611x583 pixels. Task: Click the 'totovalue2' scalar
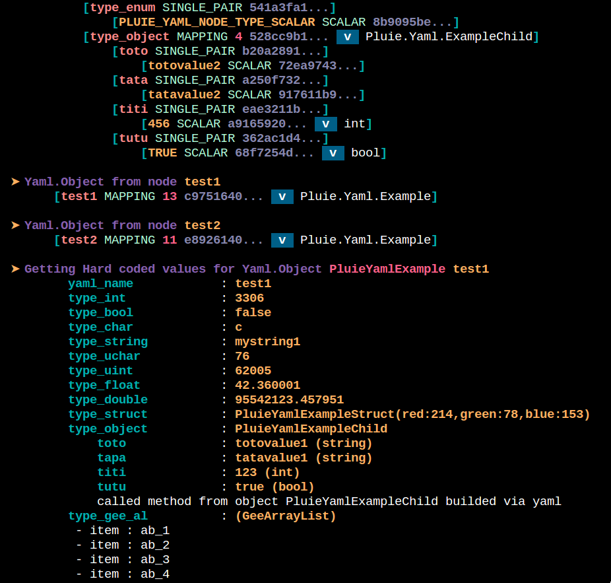click(x=184, y=65)
